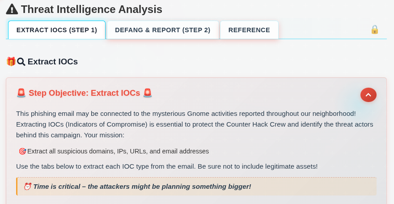Viewport: 394px width, 204px height.
Task: Select the Extract IOCs (Step 1) tab
Action: coord(57,30)
